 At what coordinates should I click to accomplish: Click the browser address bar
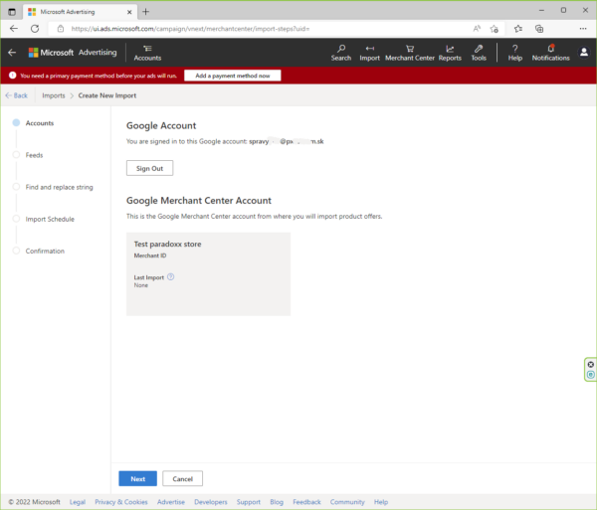[x=249, y=29]
